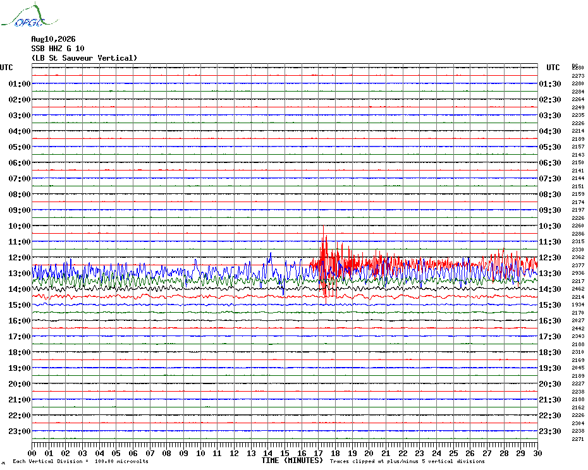Click the 22:30 right-side label
Screen dimensions: 588x470
550,415
